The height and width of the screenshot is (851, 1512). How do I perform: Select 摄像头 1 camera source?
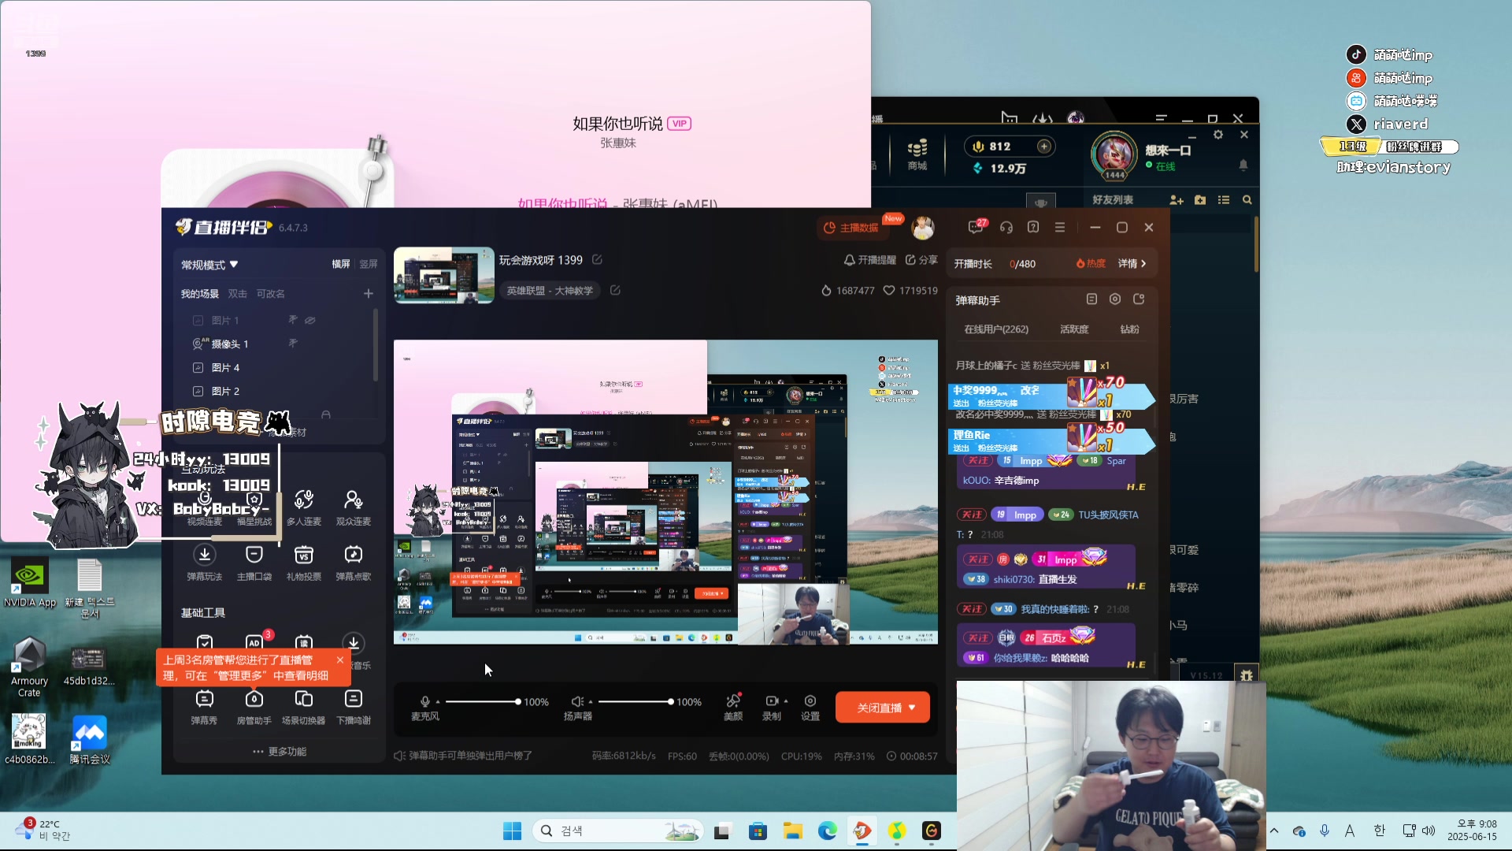[229, 344]
